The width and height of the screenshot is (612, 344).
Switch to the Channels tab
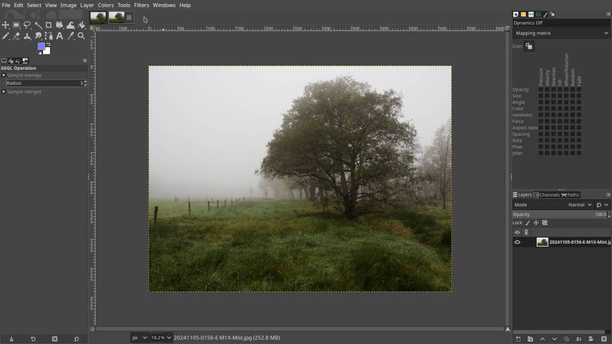[x=547, y=195]
